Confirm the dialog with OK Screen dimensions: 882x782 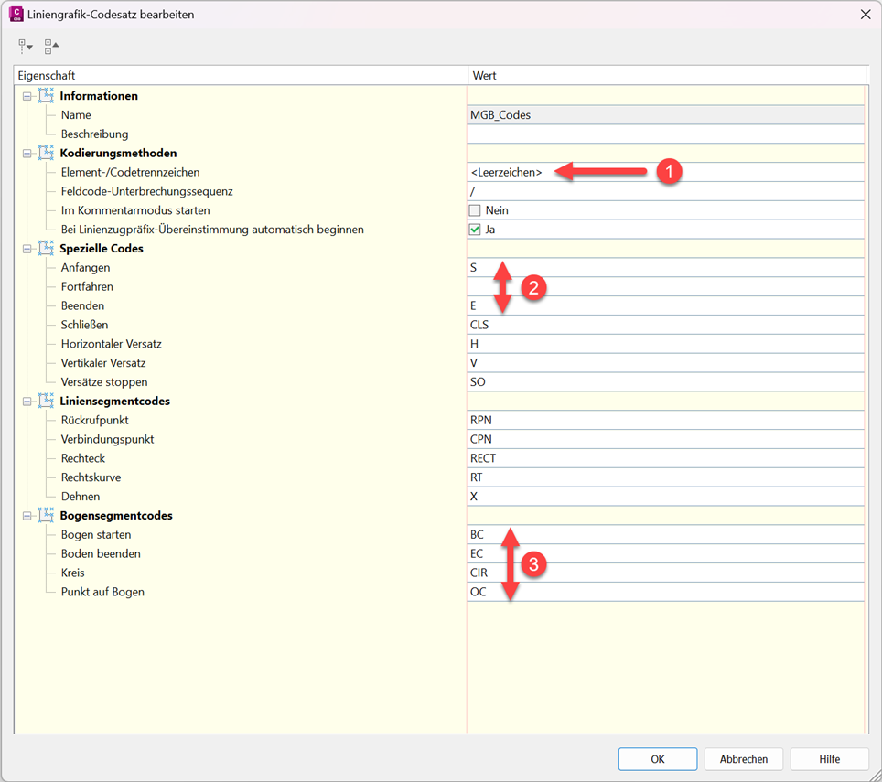click(x=657, y=758)
